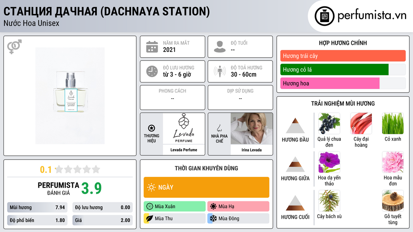Open the Cây bách xù note image
Image resolution: width=413 pixels, height=232 pixels.
tap(329, 201)
